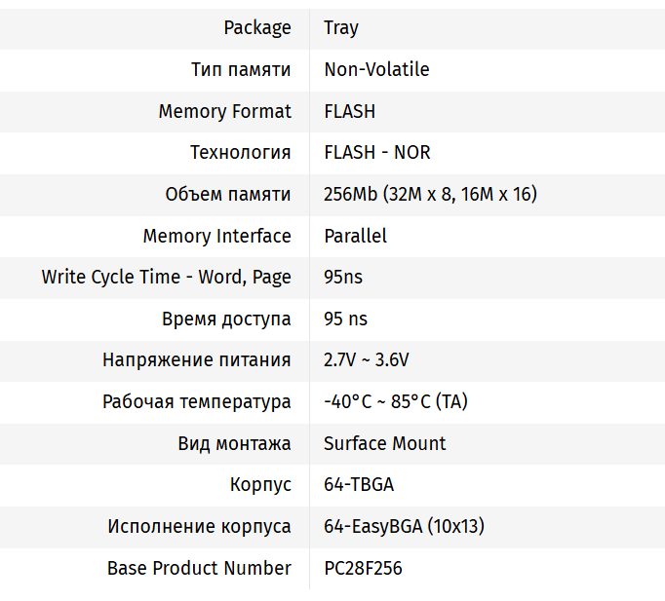Click the "Write Cycle Time - Word, Page" label
The height and width of the screenshot is (601, 665).
166,278
